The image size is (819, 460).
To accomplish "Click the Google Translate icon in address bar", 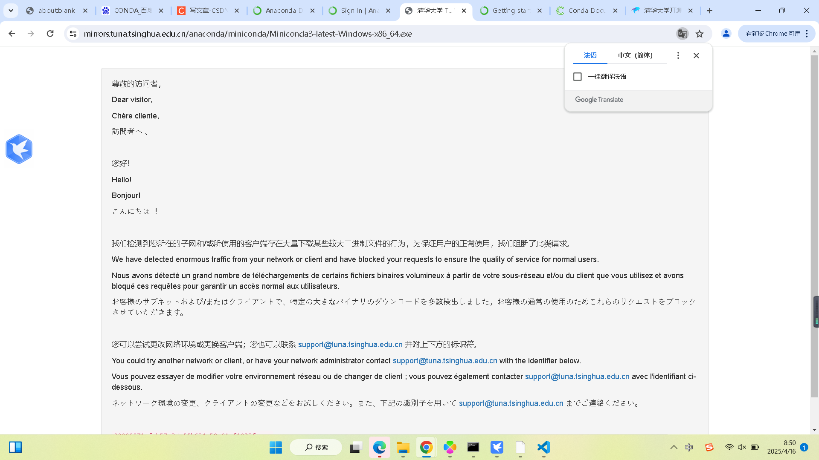I will [x=682, y=34].
